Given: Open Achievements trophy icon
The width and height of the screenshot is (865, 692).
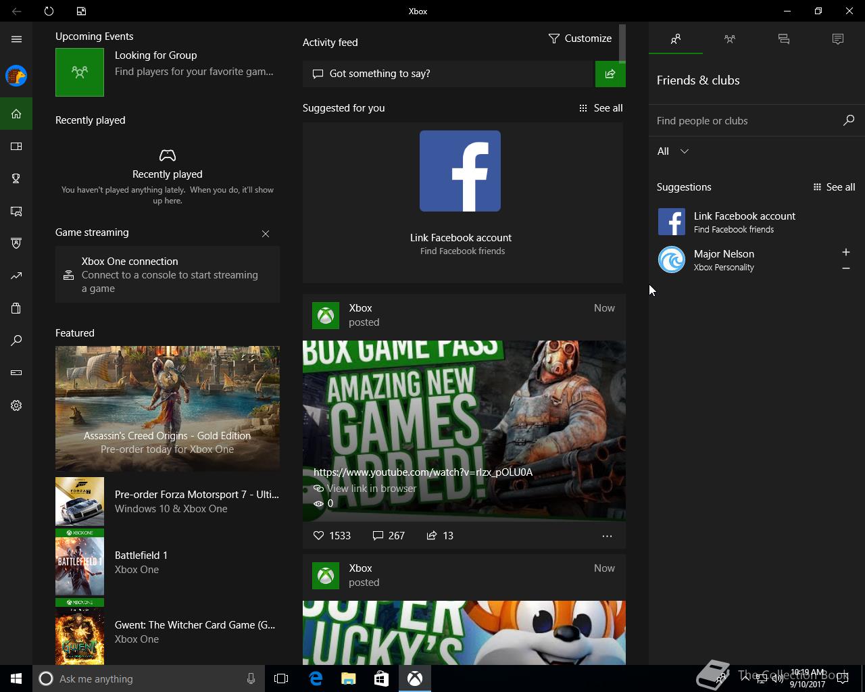Looking at the screenshot, I should pyautogui.click(x=16, y=178).
